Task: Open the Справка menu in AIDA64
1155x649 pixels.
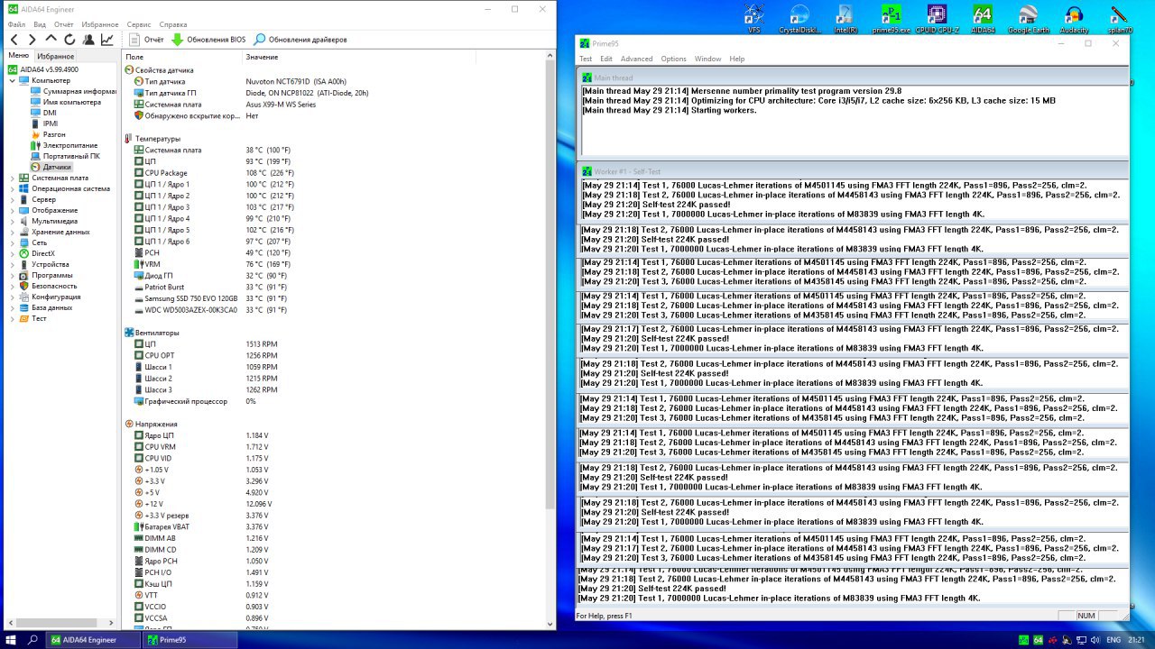Action: click(x=173, y=24)
